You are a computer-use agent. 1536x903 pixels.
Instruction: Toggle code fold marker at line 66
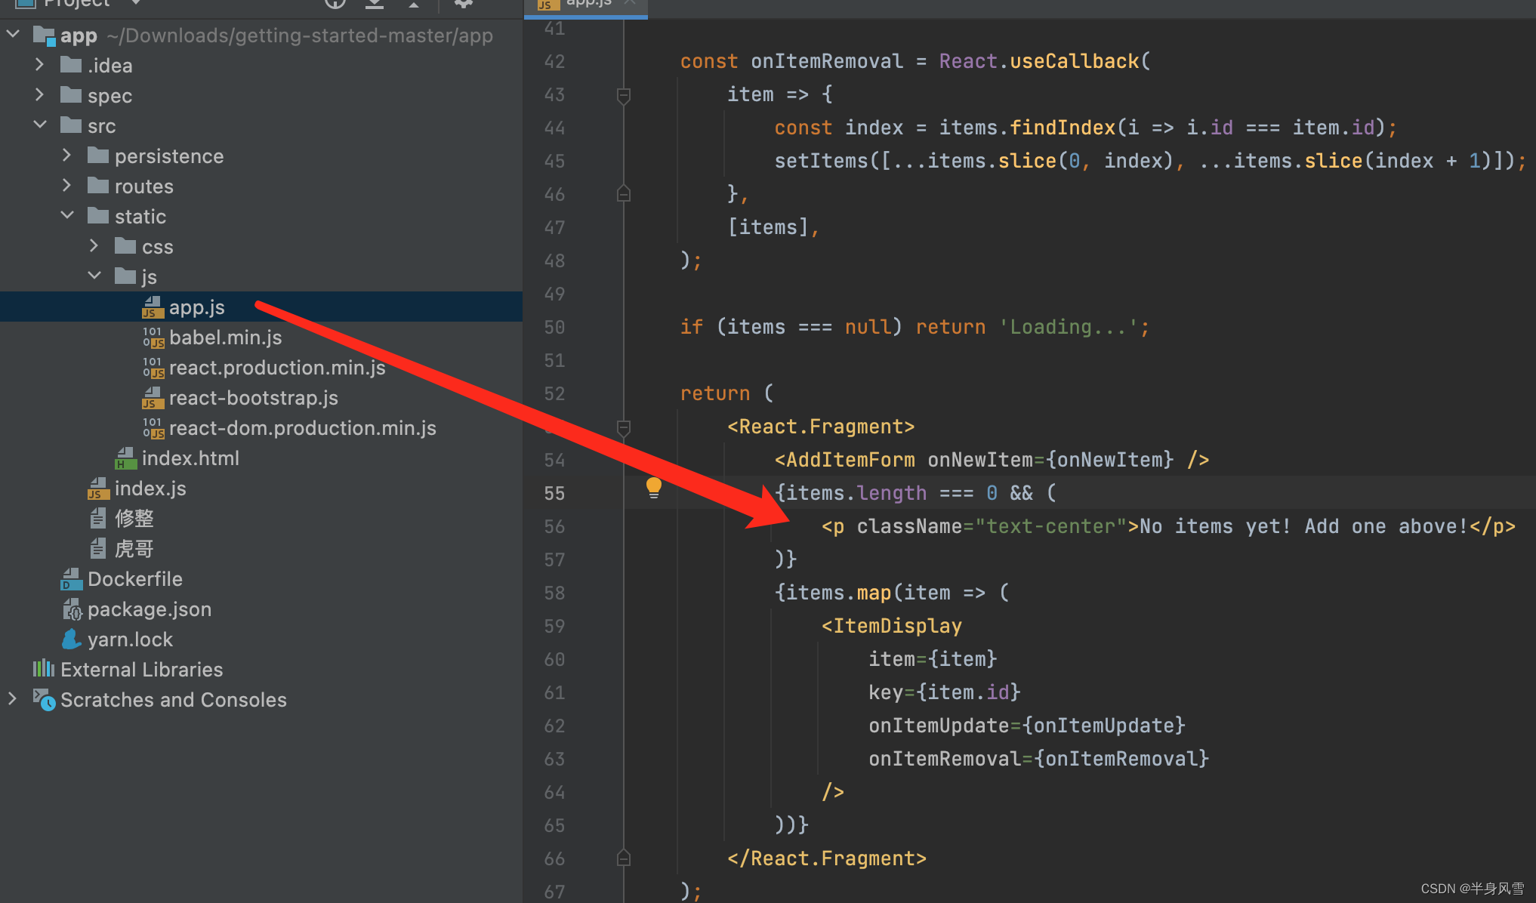(x=624, y=858)
